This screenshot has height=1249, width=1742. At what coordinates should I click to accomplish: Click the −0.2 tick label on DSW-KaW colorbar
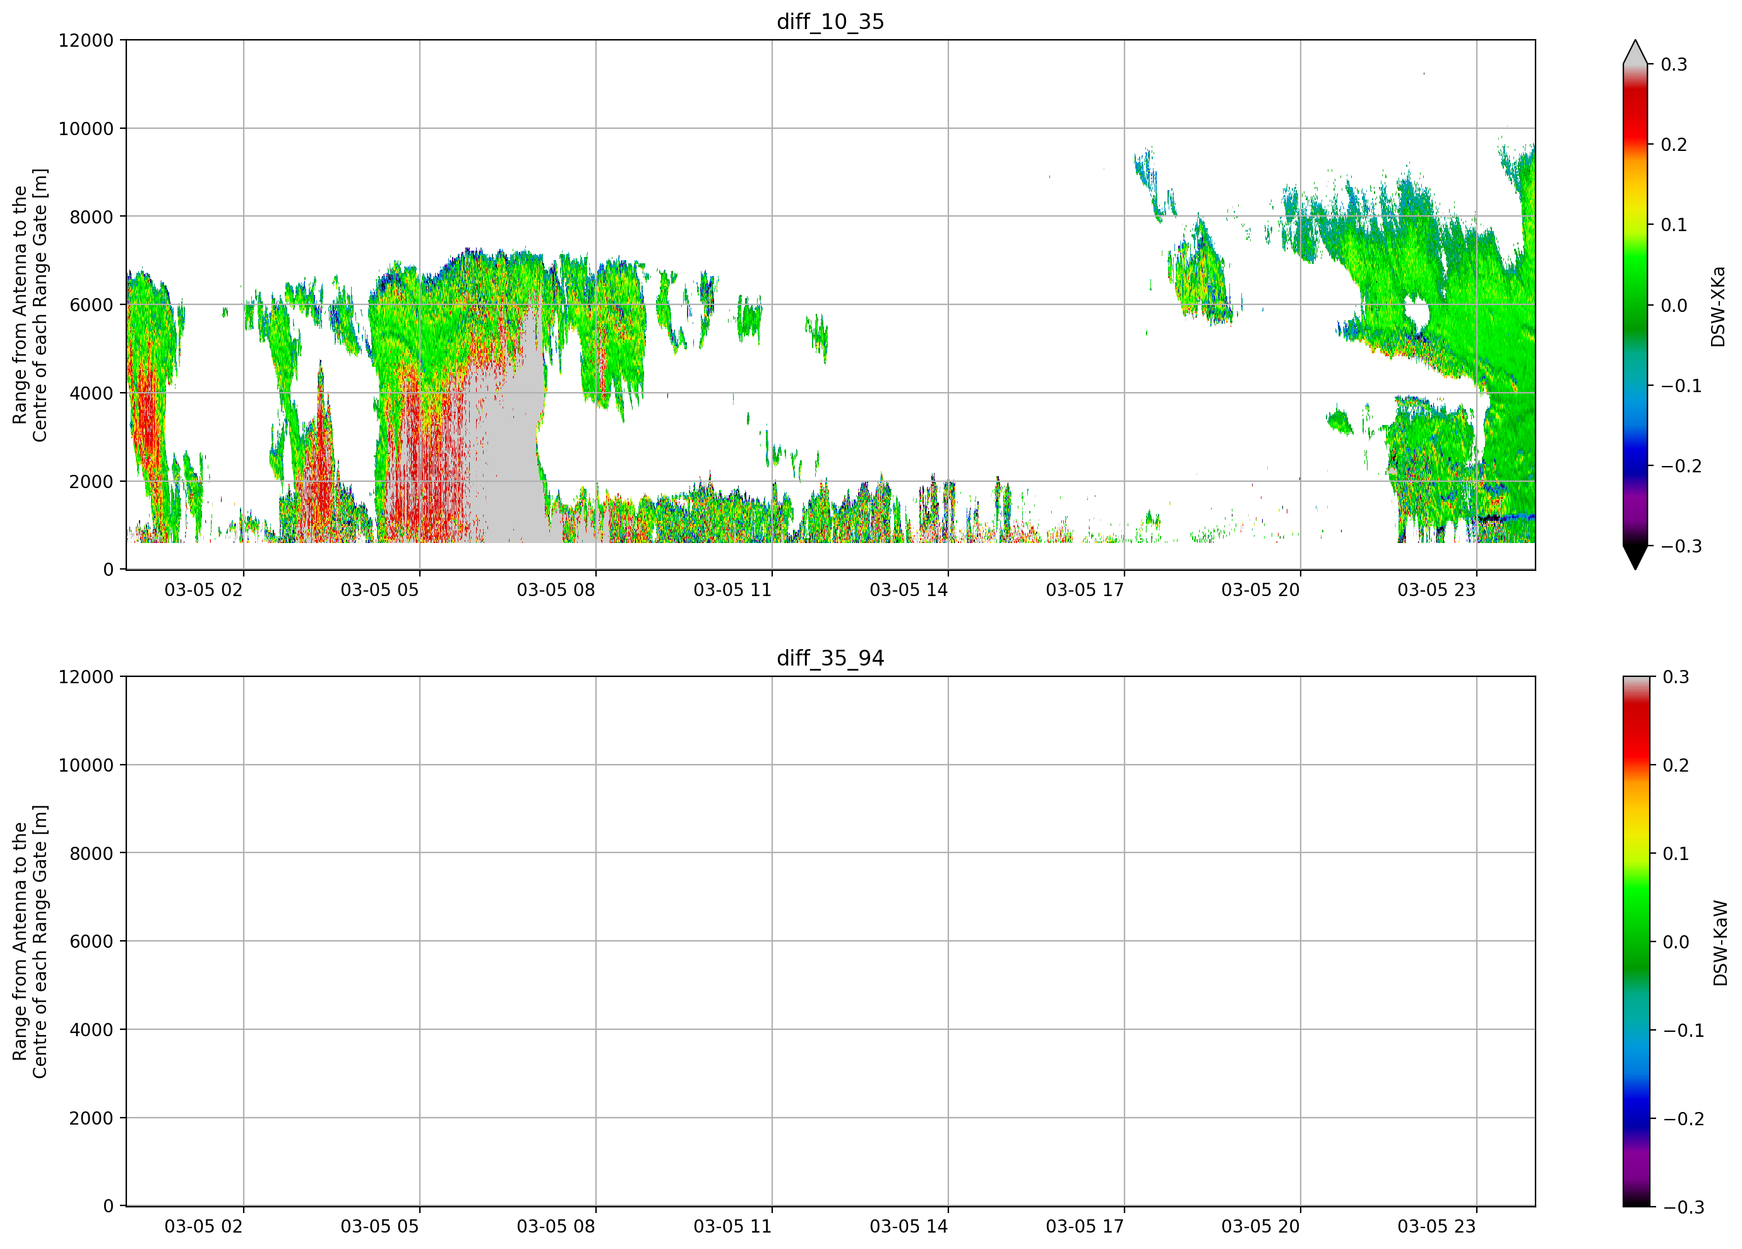point(1683,1118)
